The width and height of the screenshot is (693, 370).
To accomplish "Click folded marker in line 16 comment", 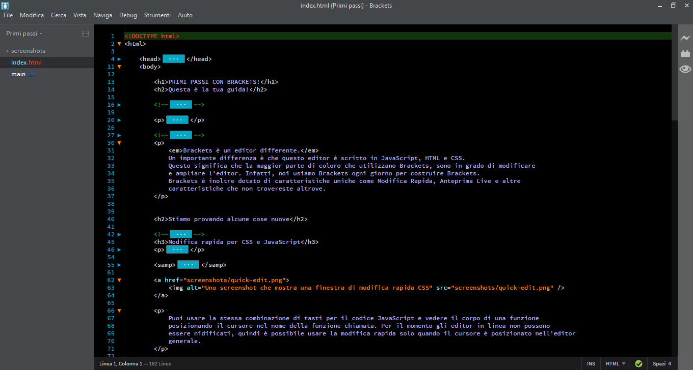I will pyautogui.click(x=181, y=105).
